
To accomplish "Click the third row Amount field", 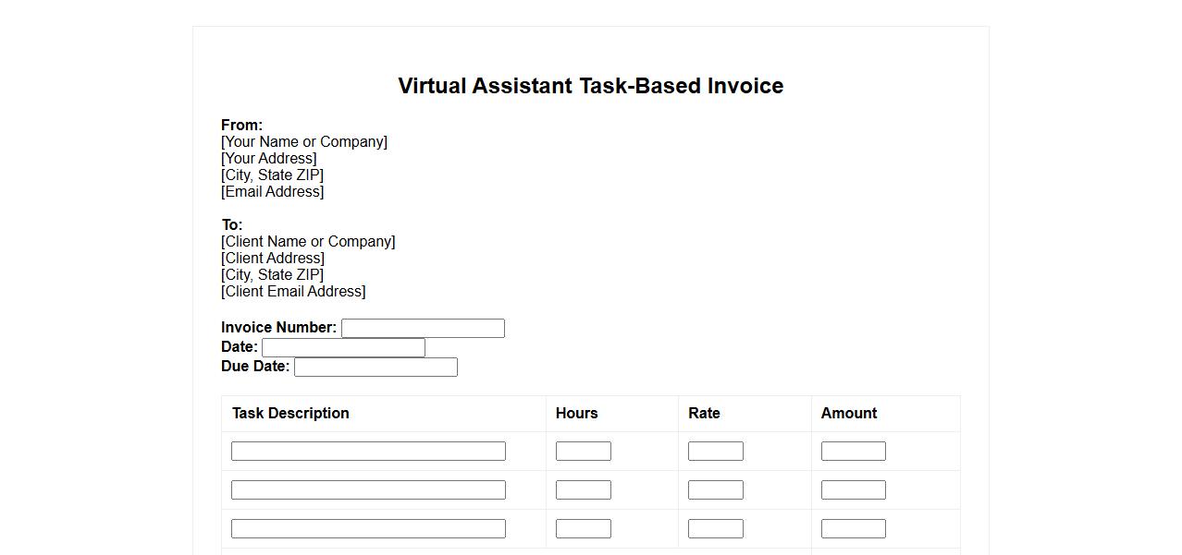I will click(x=853, y=528).
